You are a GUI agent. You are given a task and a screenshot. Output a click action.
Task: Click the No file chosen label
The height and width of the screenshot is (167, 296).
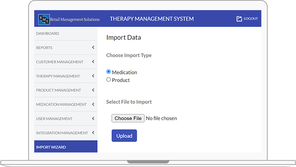(x=161, y=118)
